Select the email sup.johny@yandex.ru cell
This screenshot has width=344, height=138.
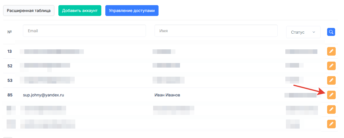pyautogui.click(x=44, y=95)
